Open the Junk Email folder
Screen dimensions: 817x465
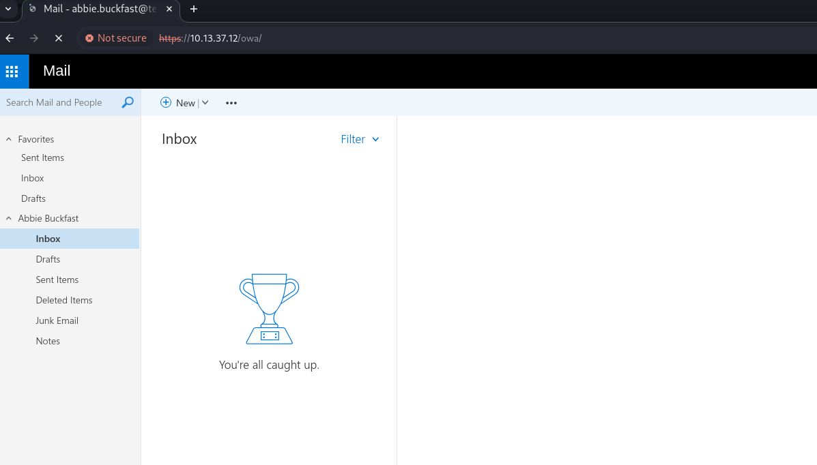coord(57,320)
